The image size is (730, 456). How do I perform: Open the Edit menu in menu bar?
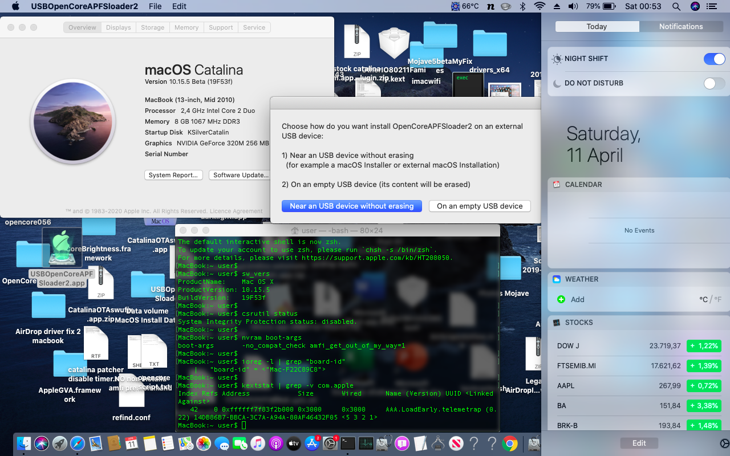point(180,6)
